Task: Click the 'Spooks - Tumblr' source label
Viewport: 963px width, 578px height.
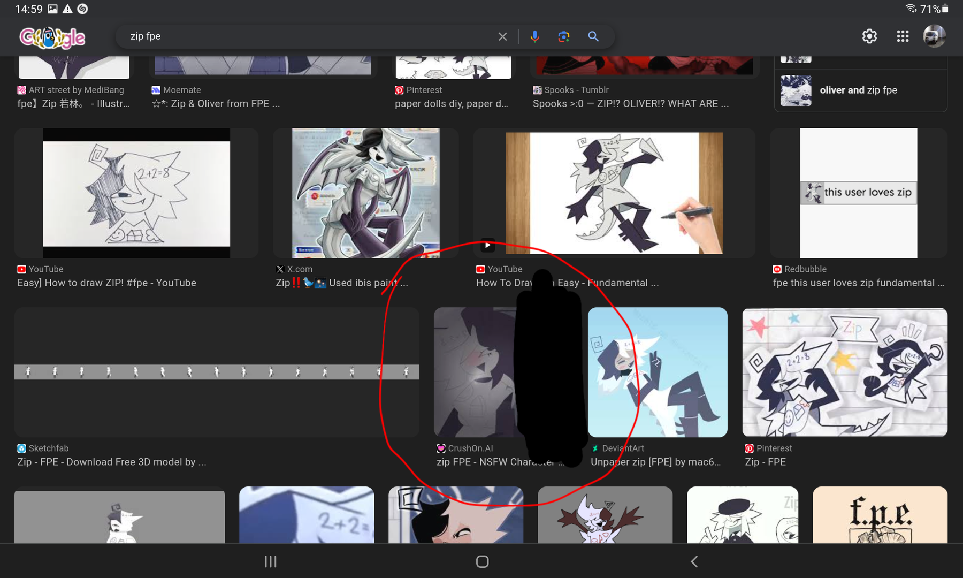Action: 576,90
